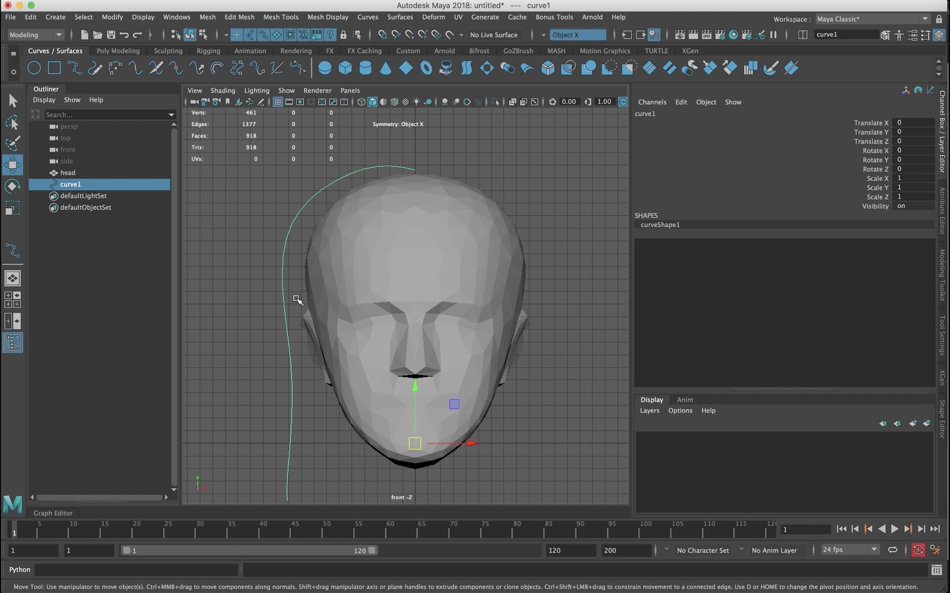Open the Anim layer tab
Viewport: 950px width, 593px height.
coord(685,400)
